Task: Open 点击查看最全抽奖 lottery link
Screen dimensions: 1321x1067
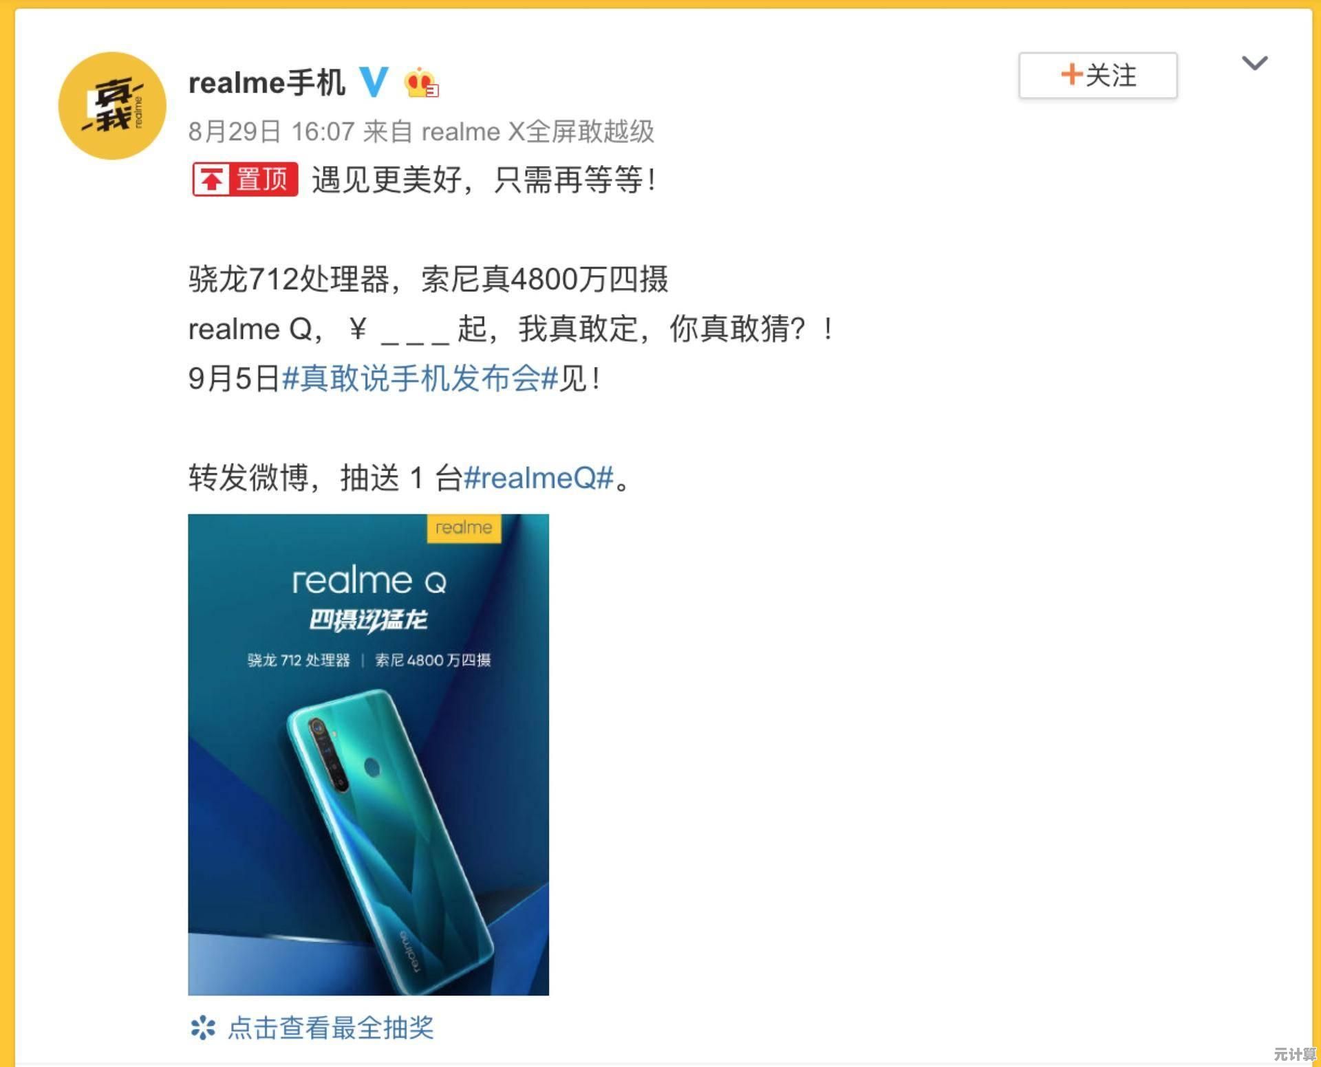Action: (x=331, y=1028)
